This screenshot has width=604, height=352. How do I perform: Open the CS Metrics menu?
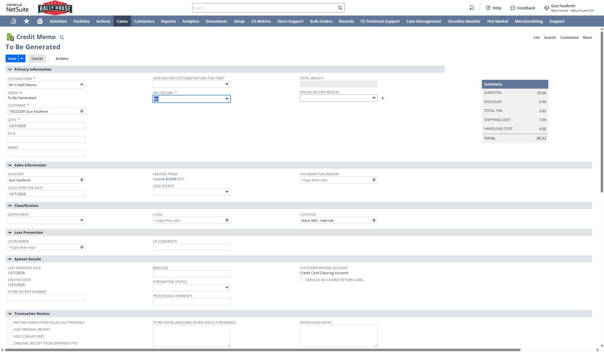click(261, 21)
